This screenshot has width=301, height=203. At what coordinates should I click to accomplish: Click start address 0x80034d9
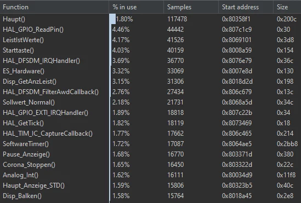[237, 175]
